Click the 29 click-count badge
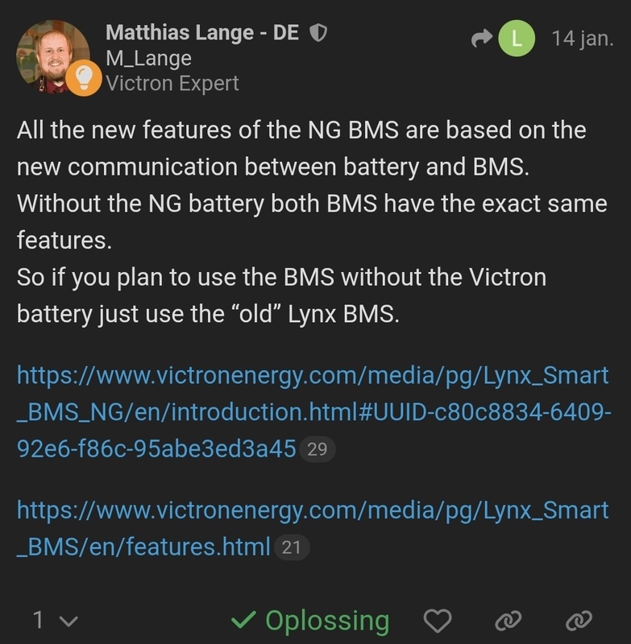Screen dimensions: 631x644 (317, 449)
